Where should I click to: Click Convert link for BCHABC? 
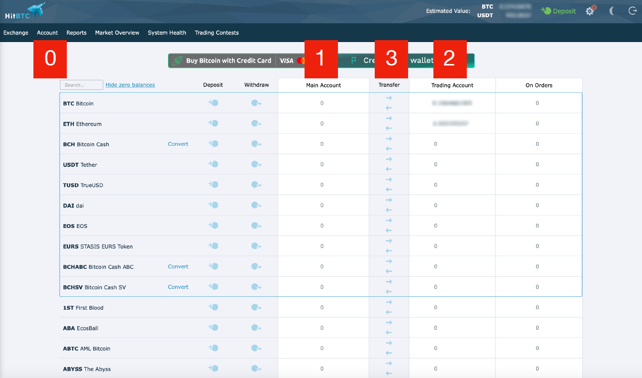(x=178, y=267)
